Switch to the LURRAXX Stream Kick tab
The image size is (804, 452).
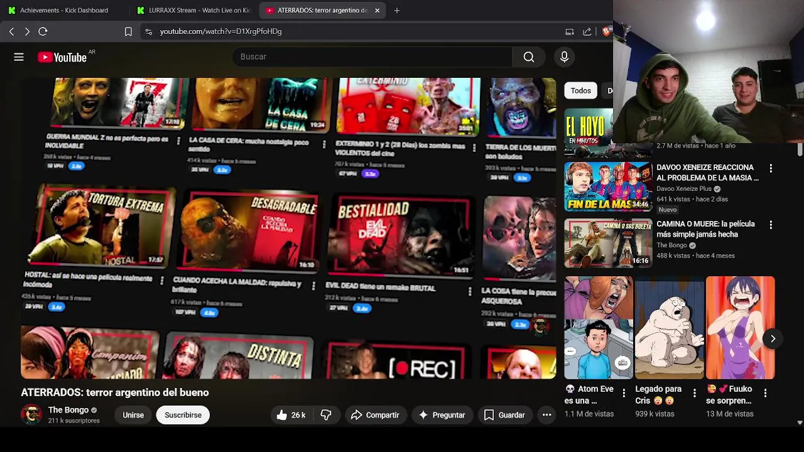pos(194,10)
